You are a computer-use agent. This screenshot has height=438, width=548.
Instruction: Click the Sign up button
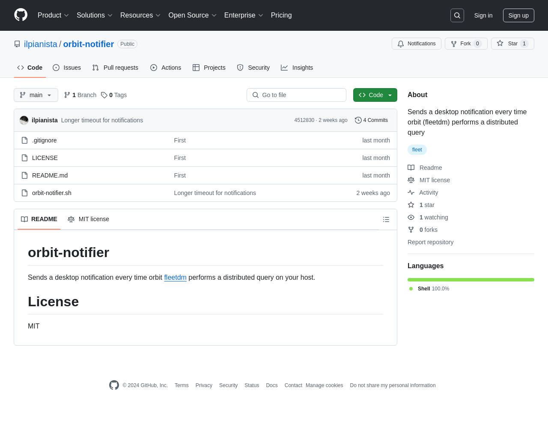pos(518,15)
